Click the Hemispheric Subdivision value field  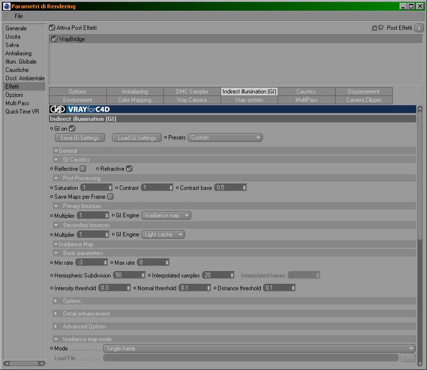click(x=129, y=275)
